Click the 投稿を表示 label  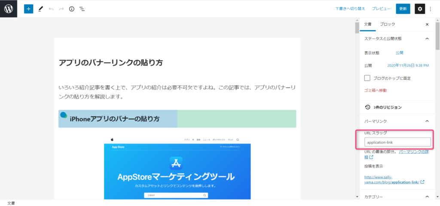pos(374,166)
